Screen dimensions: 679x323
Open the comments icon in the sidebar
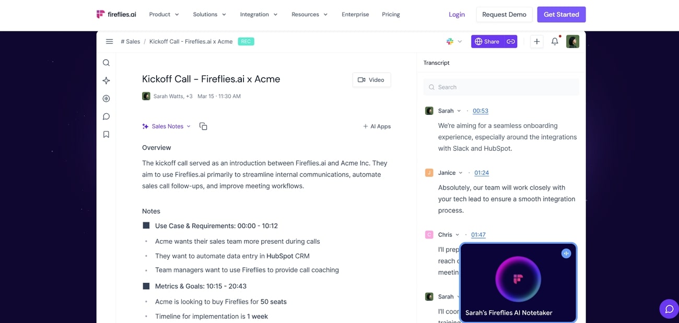pos(106,116)
